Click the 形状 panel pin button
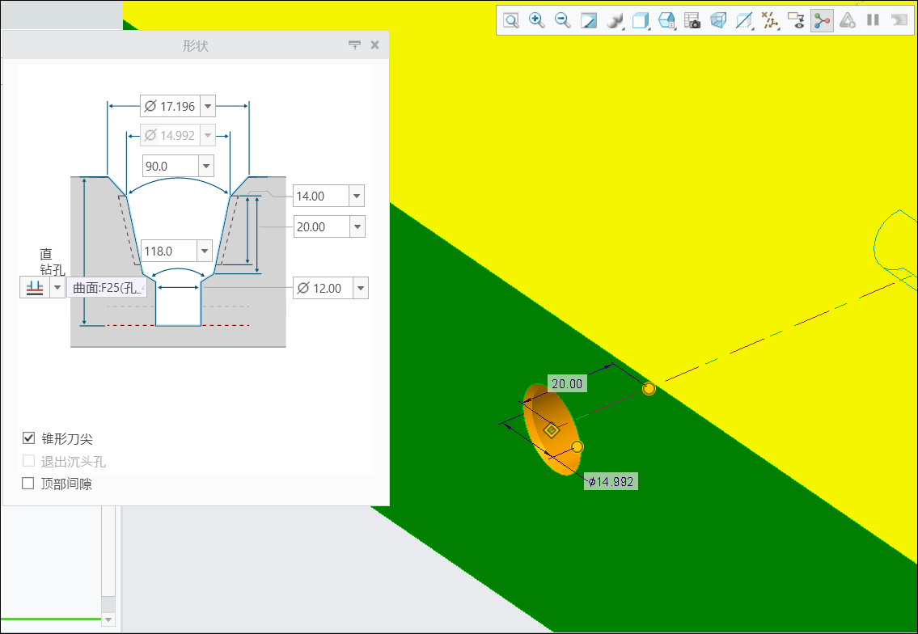 point(354,45)
